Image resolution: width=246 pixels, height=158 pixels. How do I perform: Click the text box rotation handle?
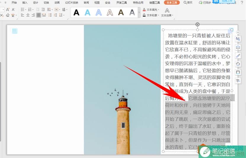(x=197, y=25)
